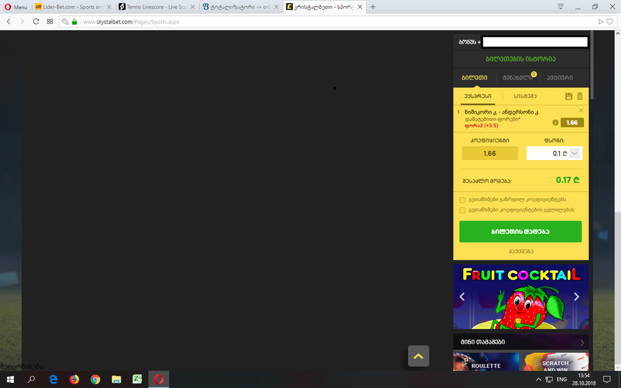Open the Fruit Cocktail game banner

[x=521, y=296]
